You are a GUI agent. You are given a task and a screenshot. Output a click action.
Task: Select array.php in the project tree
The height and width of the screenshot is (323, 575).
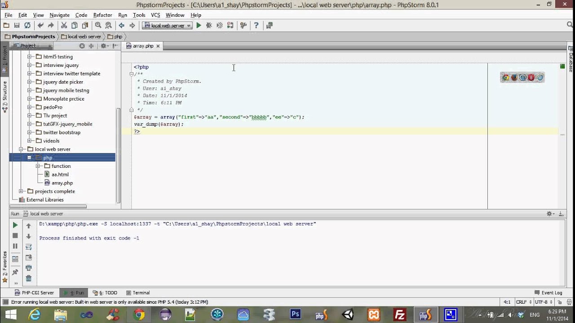[58, 183]
